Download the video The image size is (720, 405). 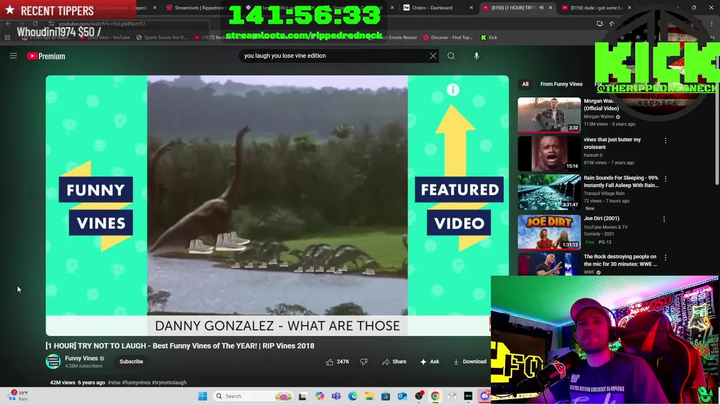pyautogui.click(x=470, y=362)
